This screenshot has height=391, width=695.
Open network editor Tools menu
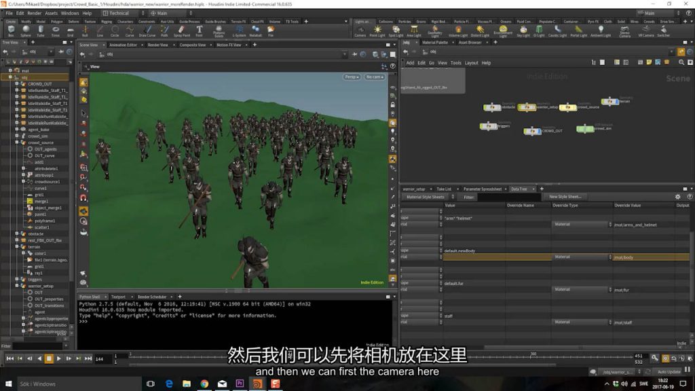(455, 63)
